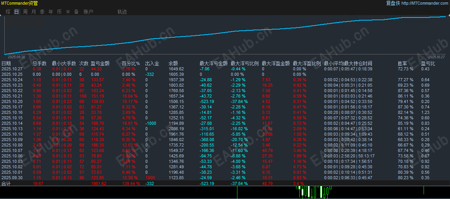Click balance value 2086.19

[176, 129]
